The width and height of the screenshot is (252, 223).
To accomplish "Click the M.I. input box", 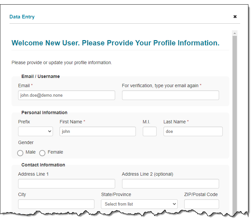I will click(x=150, y=132).
